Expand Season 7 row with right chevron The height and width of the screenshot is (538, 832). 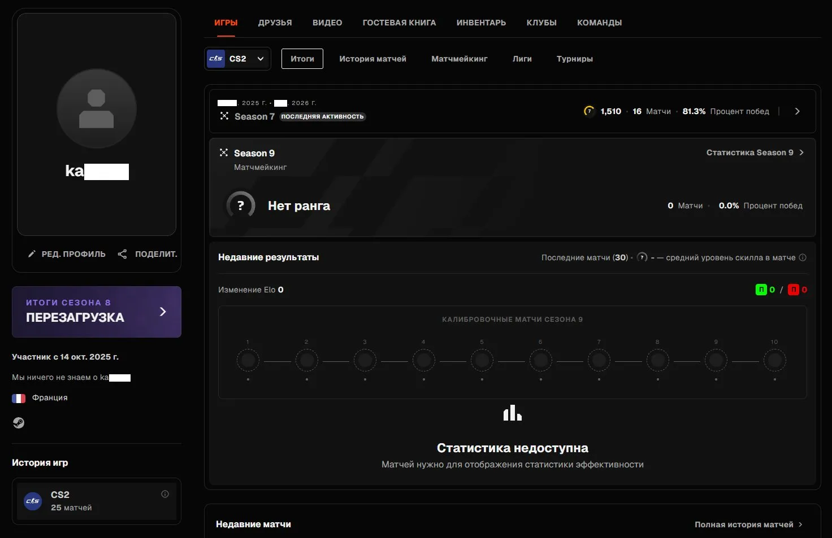(797, 111)
